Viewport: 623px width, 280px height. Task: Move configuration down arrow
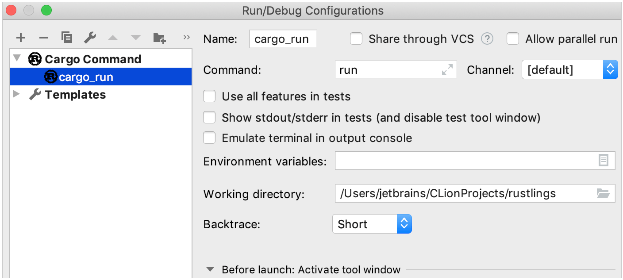[x=135, y=38]
